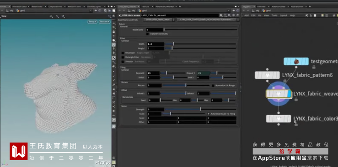
Task: Click the obj path button in parameters pane
Action: tap(132, 10)
